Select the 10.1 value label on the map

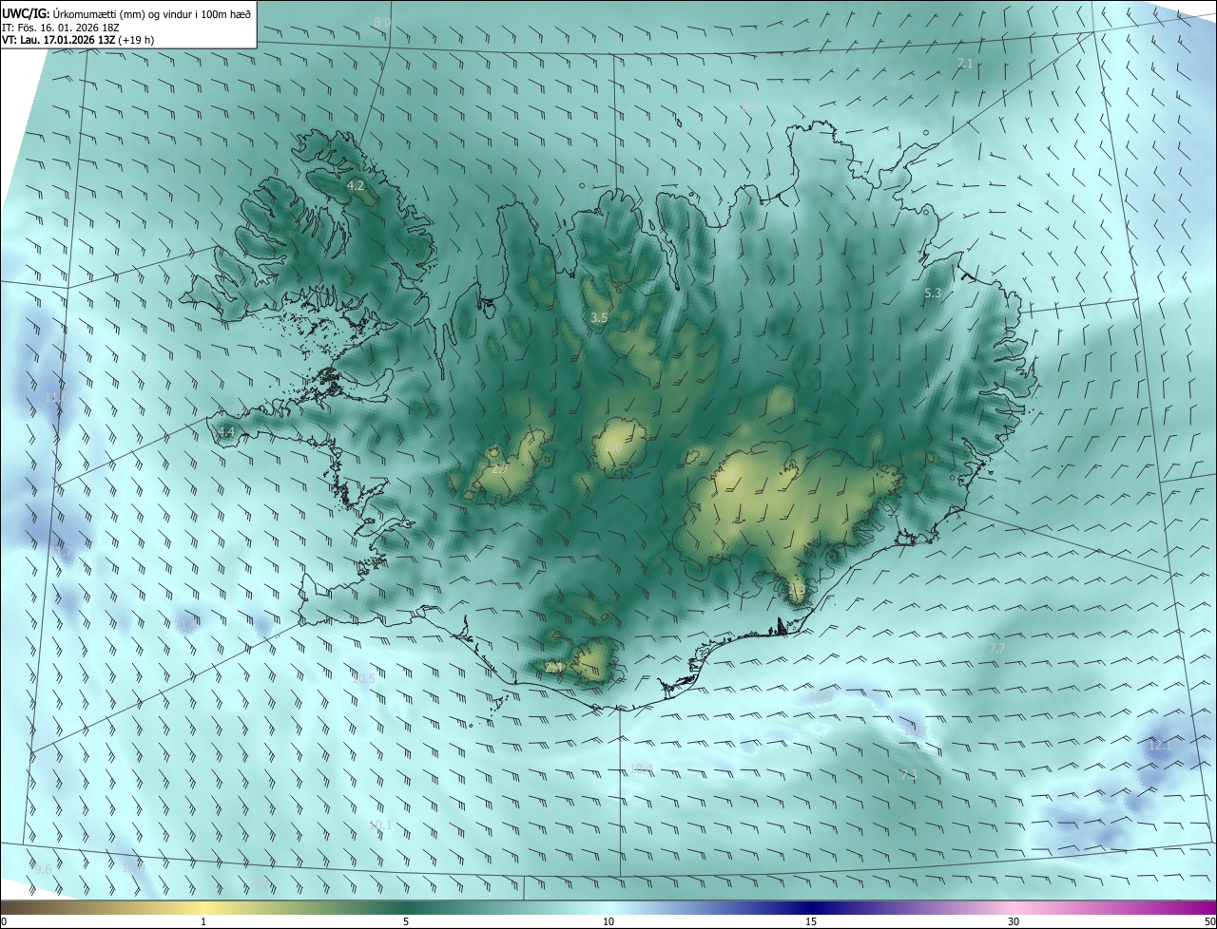tap(380, 825)
